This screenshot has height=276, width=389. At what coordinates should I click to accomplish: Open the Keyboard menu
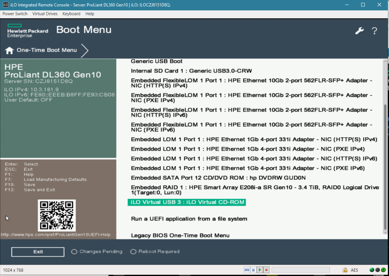point(71,14)
